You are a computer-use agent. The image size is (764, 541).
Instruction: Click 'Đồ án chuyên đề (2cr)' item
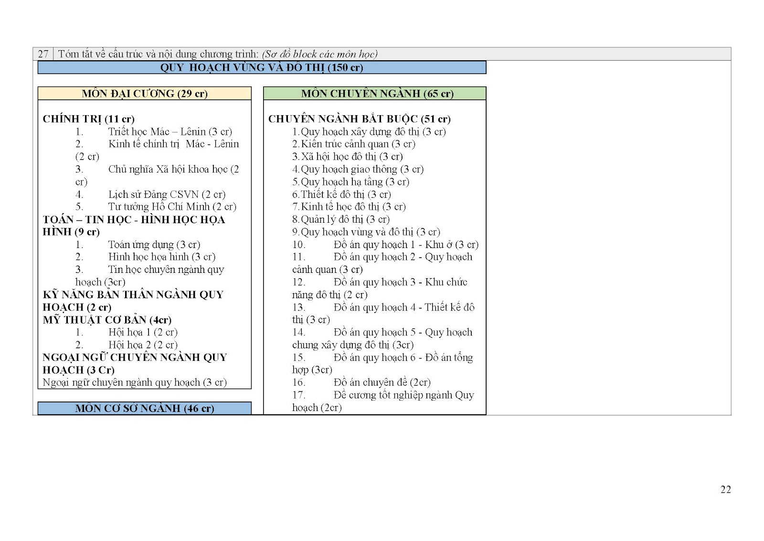click(382, 382)
